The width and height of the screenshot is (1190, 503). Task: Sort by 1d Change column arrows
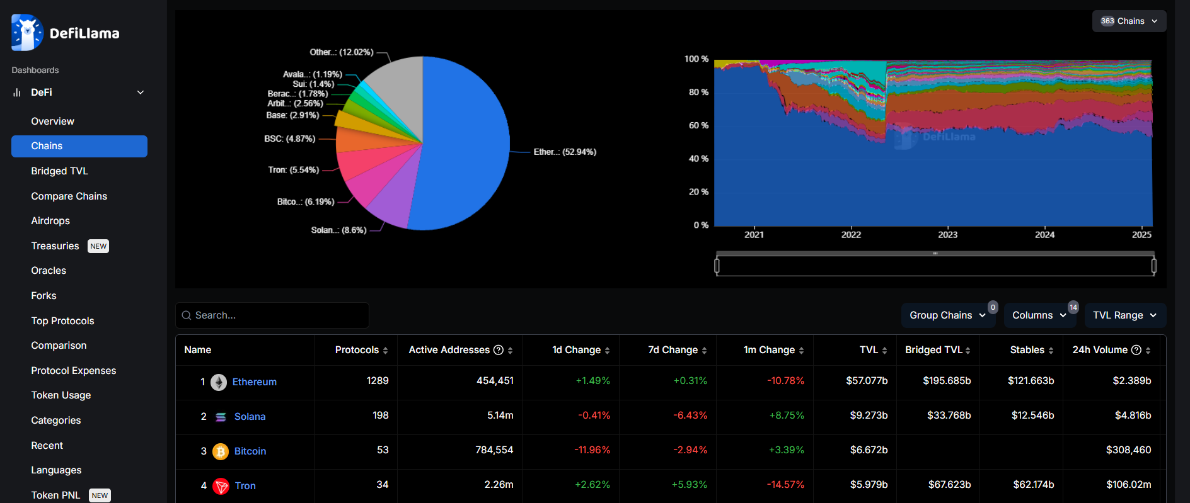point(608,351)
